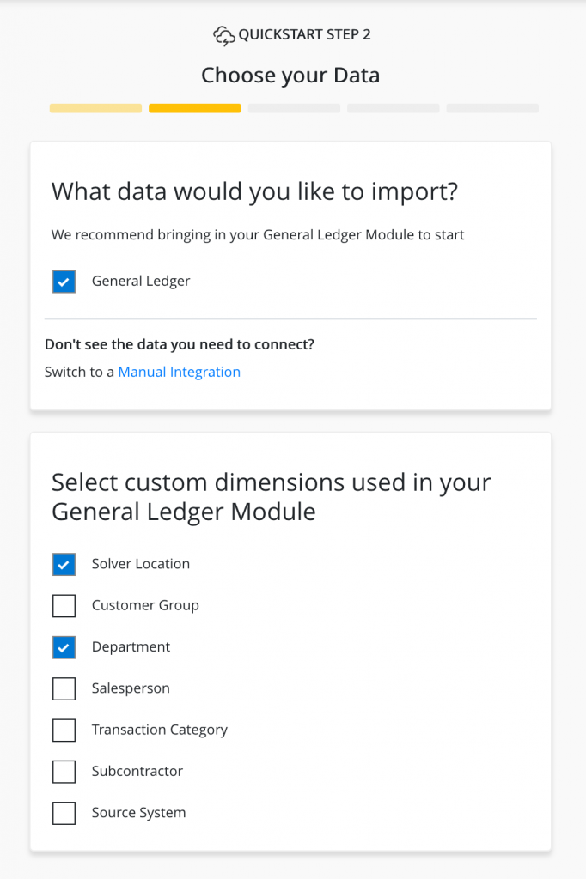Enable the Source System checkbox

pyautogui.click(x=64, y=813)
